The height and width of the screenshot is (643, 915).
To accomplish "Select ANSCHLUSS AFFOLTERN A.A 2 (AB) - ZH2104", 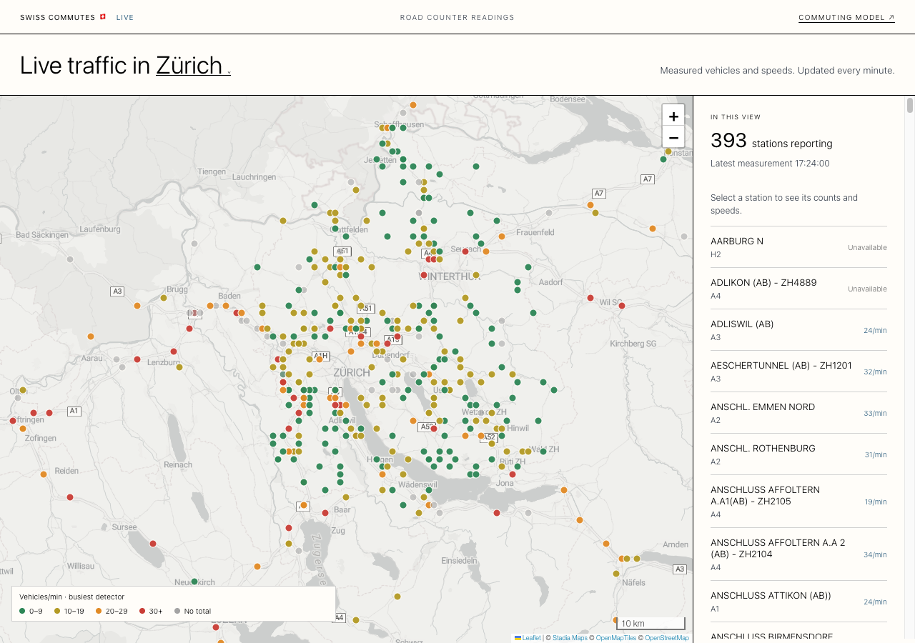I will tap(798, 554).
